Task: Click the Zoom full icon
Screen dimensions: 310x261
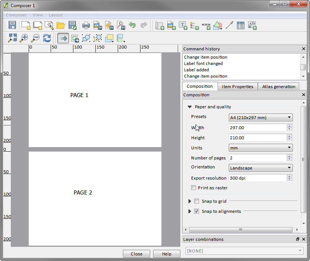Action: coord(13,38)
